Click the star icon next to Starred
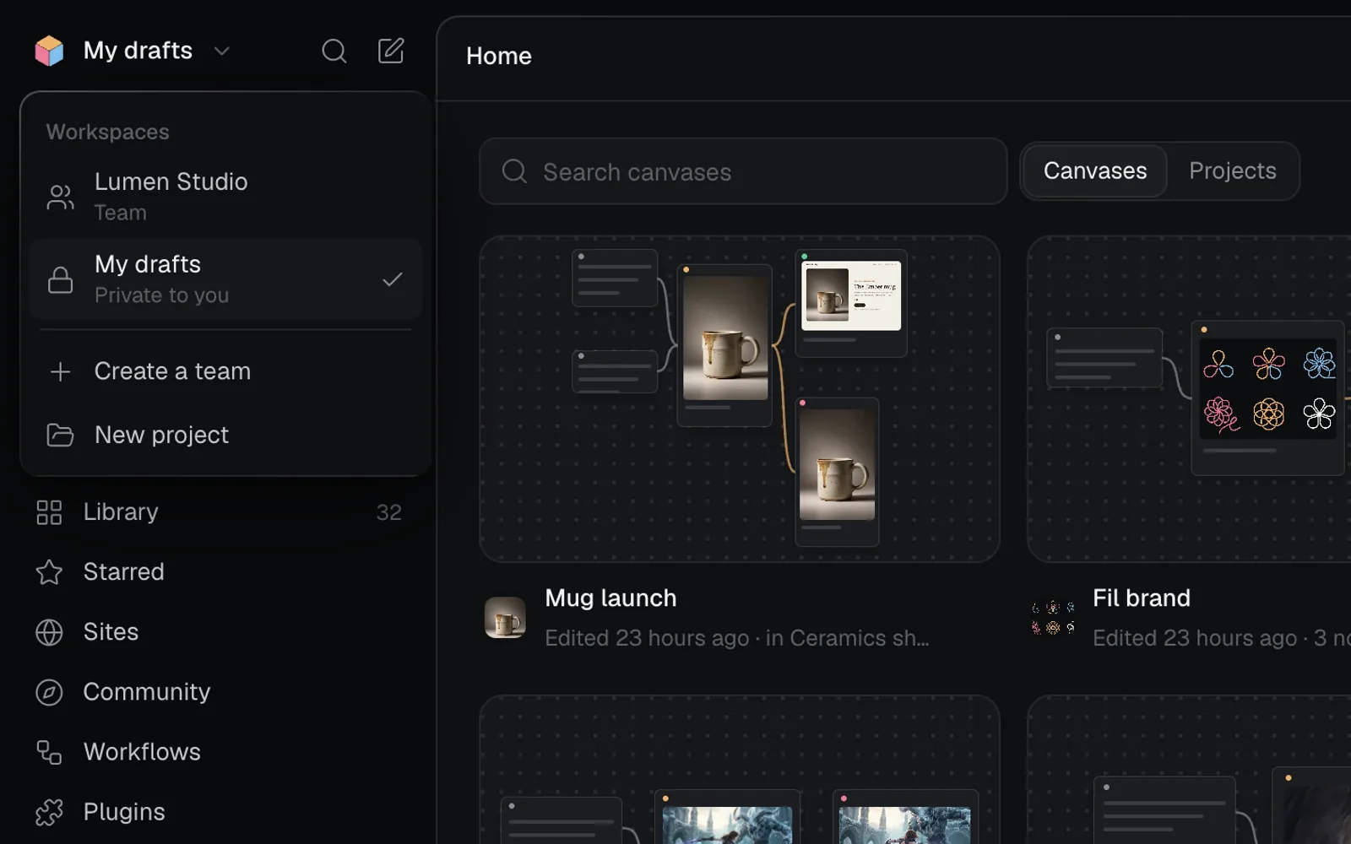Image resolution: width=1351 pixels, height=844 pixels. click(49, 572)
